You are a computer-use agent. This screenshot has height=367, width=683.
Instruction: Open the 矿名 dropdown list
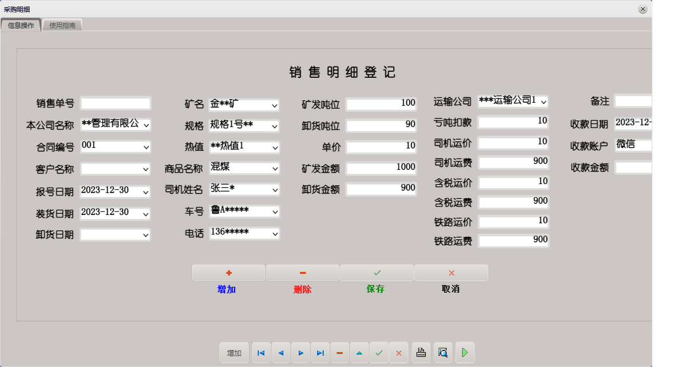(x=274, y=105)
